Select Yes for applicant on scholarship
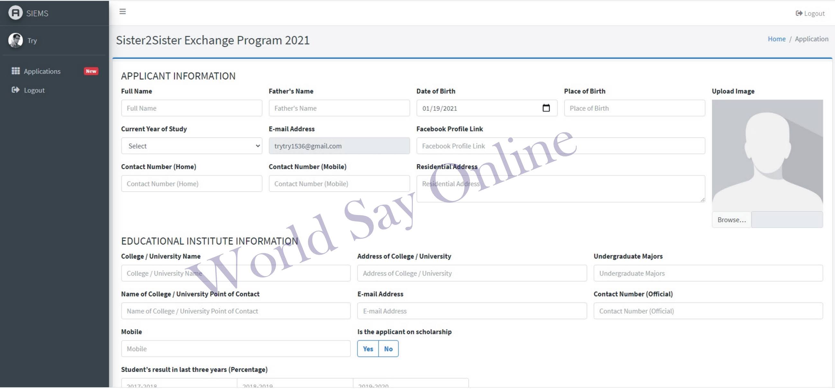This screenshot has width=835, height=389. click(368, 349)
